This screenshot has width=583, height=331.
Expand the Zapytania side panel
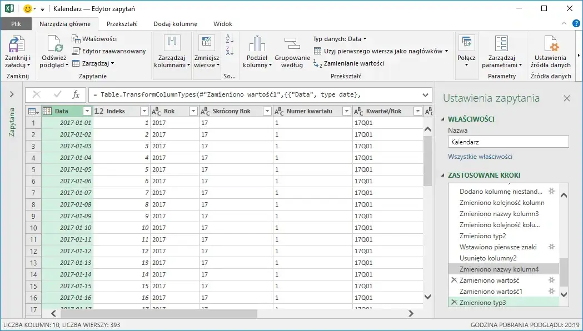(x=11, y=94)
